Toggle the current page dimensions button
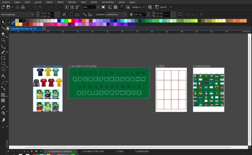The width and height of the screenshot is (252, 155). [90, 15]
